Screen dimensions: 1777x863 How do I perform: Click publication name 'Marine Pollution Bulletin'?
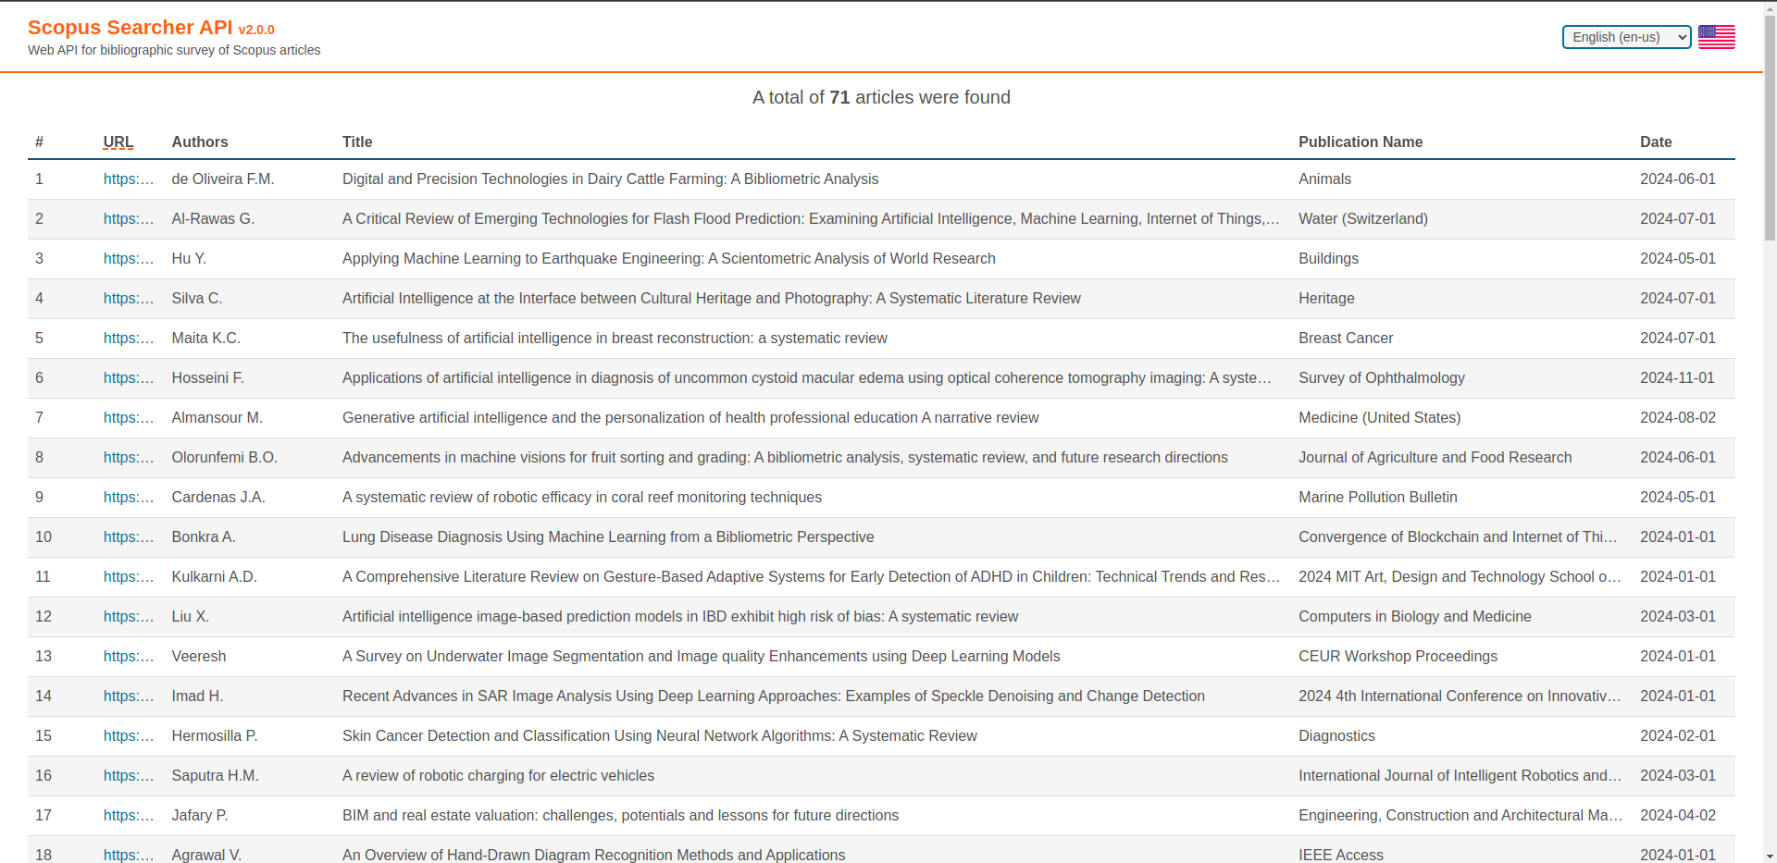1378,497
